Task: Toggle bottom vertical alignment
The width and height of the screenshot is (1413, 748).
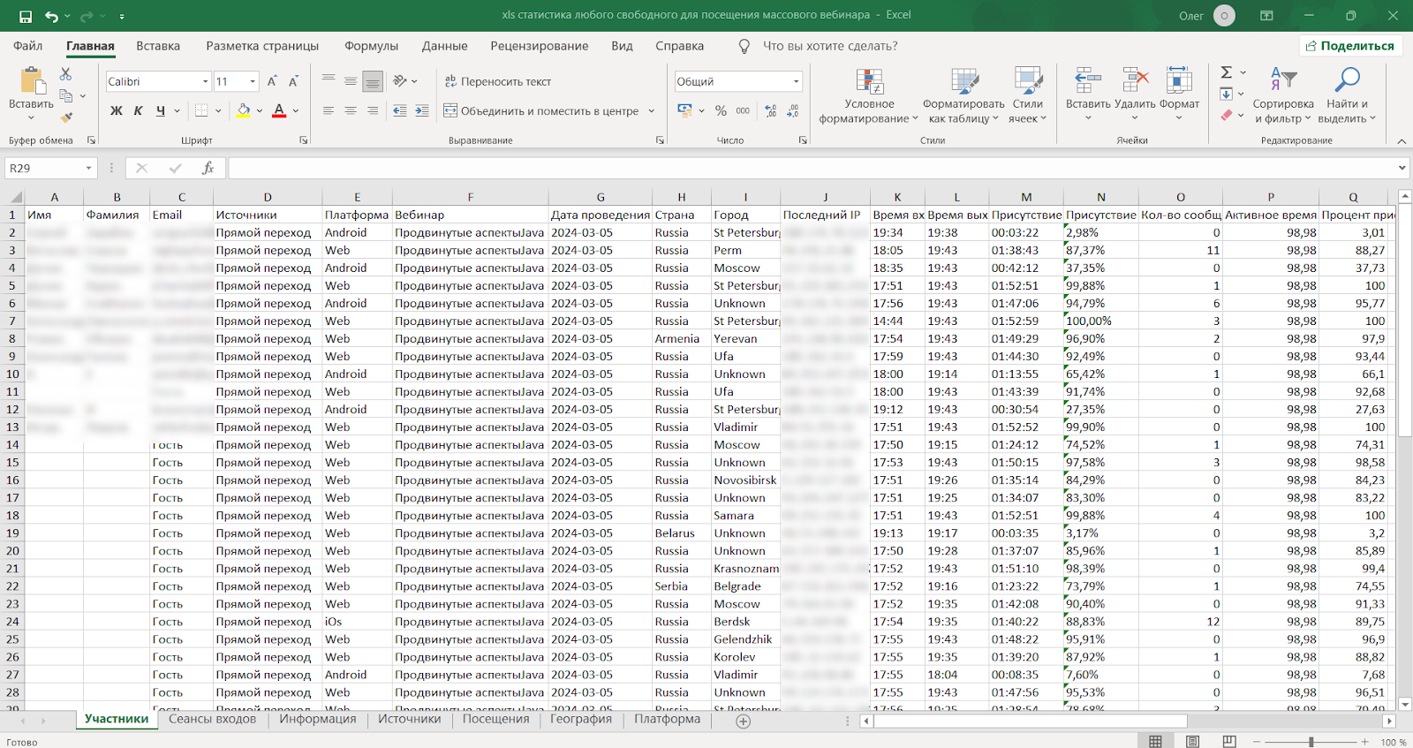Action: tap(373, 80)
